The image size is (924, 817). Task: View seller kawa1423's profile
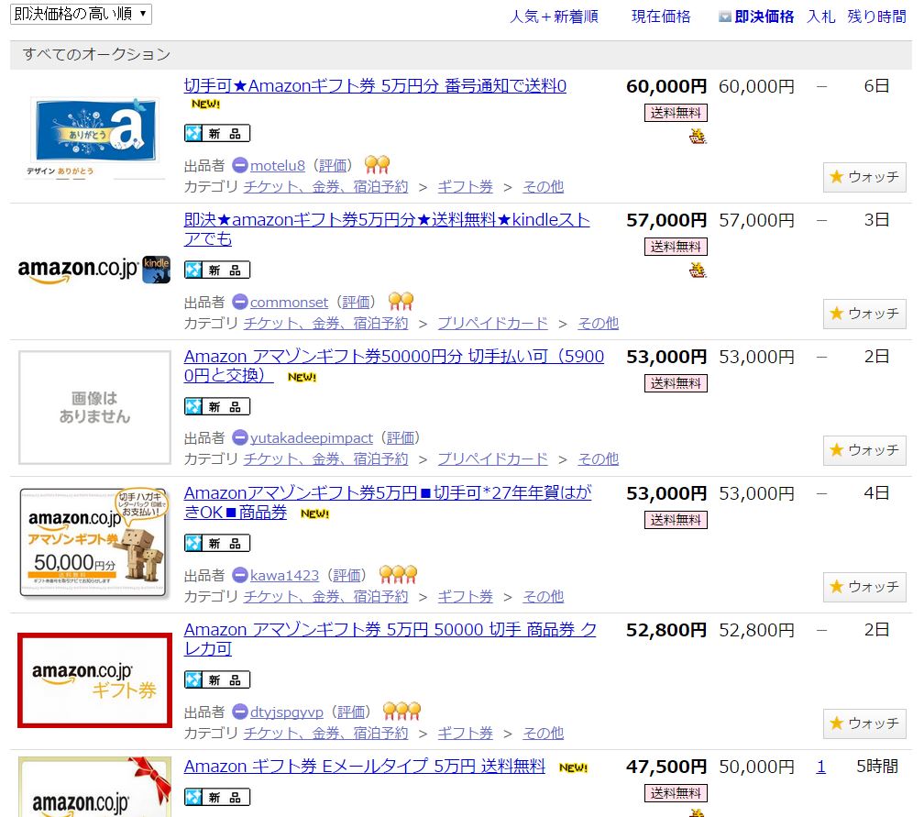pos(284,575)
